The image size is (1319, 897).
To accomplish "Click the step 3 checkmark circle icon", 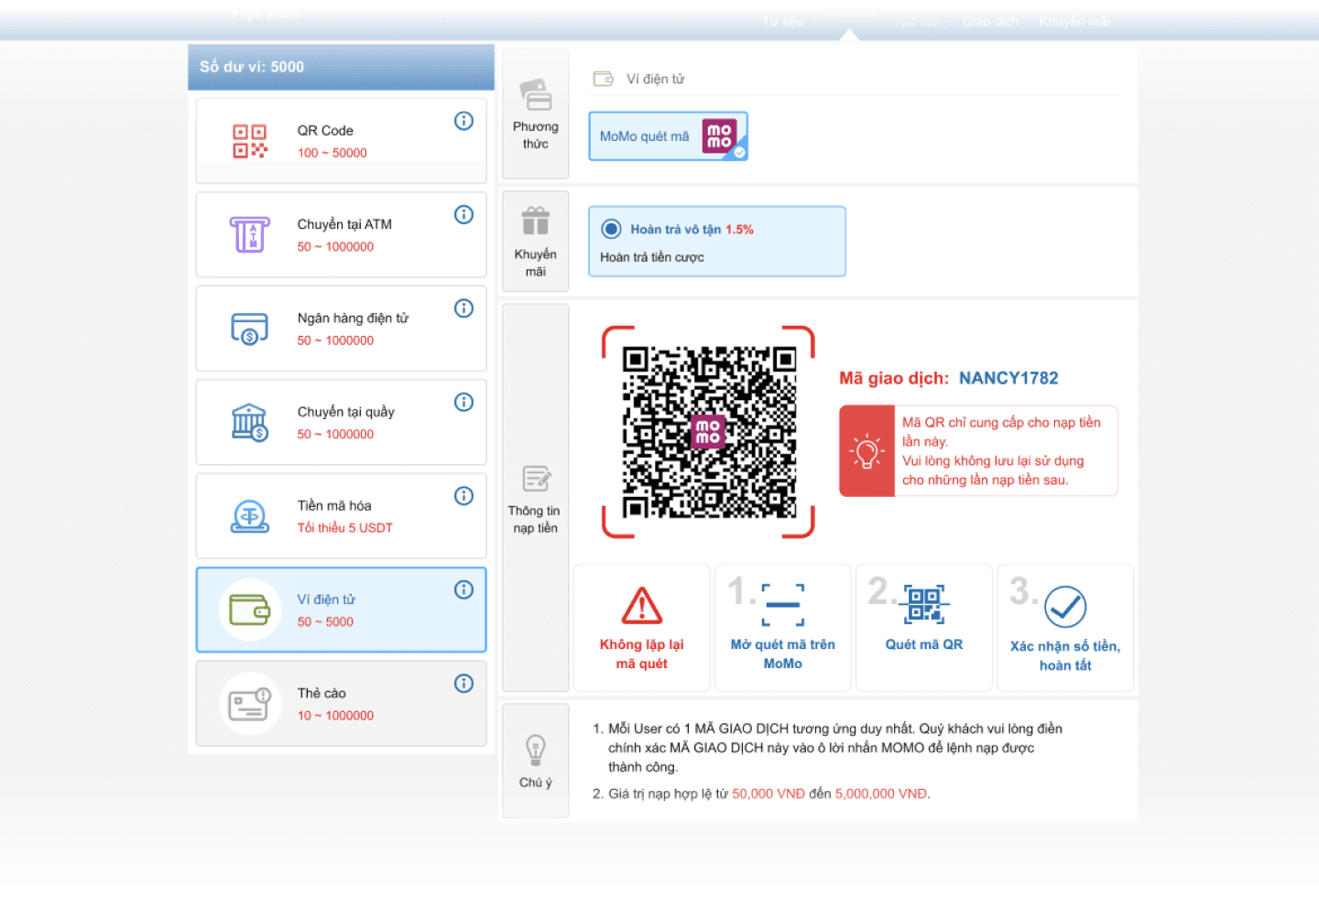I will click(x=1065, y=607).
